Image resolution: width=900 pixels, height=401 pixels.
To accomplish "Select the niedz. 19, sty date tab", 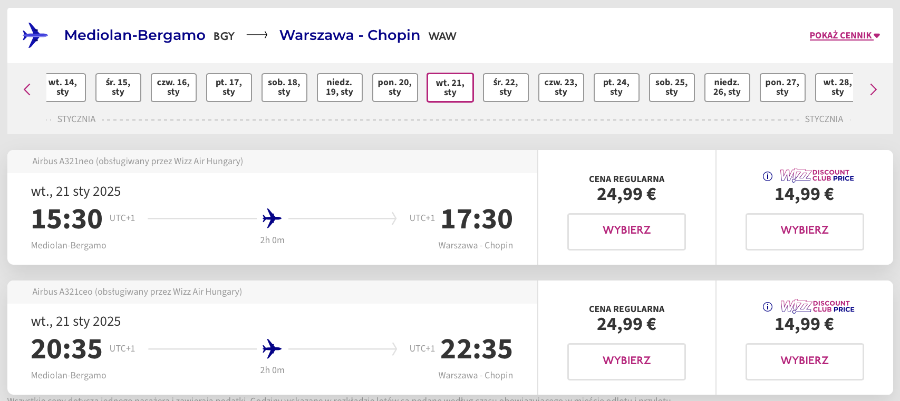I will pos(340,87).
